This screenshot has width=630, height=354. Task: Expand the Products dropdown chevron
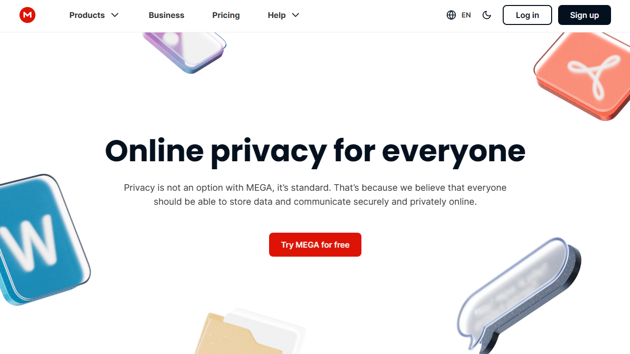115,15
